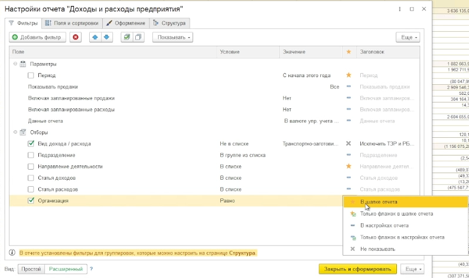Click the ungroup icon in toolbar

(138, 37)
